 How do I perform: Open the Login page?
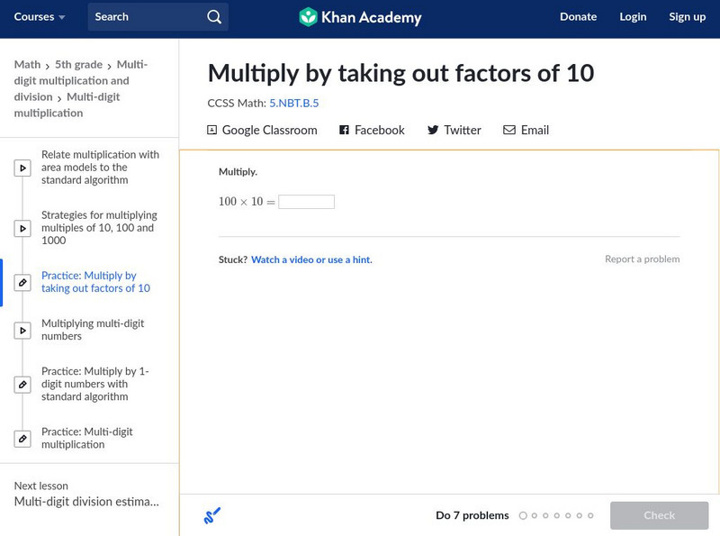tap(633, 17)
